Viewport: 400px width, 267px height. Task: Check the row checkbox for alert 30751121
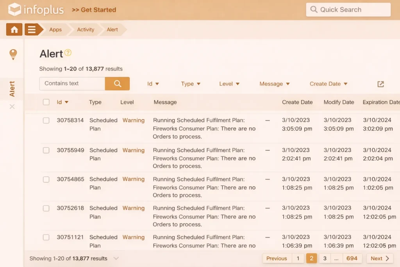point(46,238)
